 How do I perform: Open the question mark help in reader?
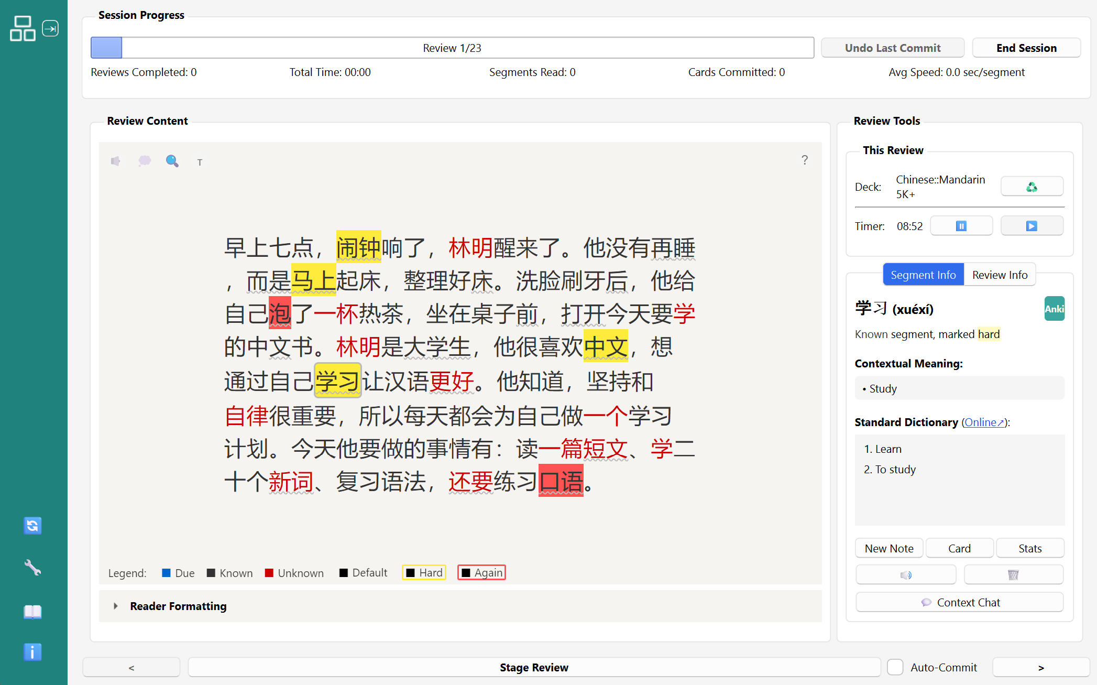pyautogui.click(x=805, y=160)
